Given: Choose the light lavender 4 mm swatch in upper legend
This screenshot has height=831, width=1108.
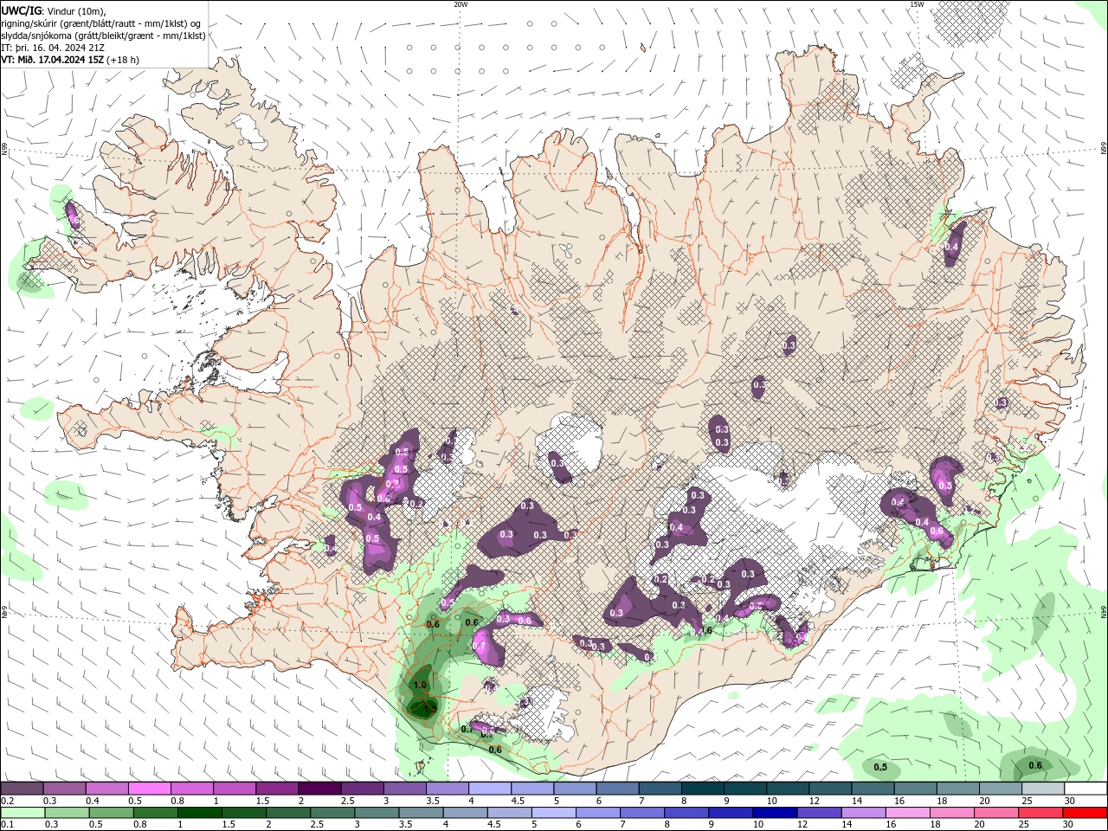Looking at the screenshot, I should [490, 789].
